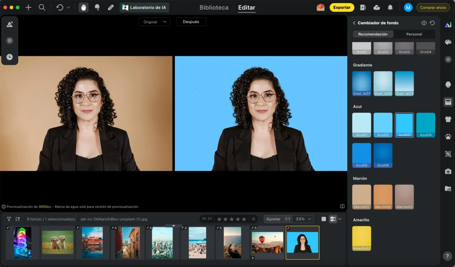The height and width of the screenshot is (267, 455).
Task: Select the Hand pan tool
Action: [x=83, y=8]
